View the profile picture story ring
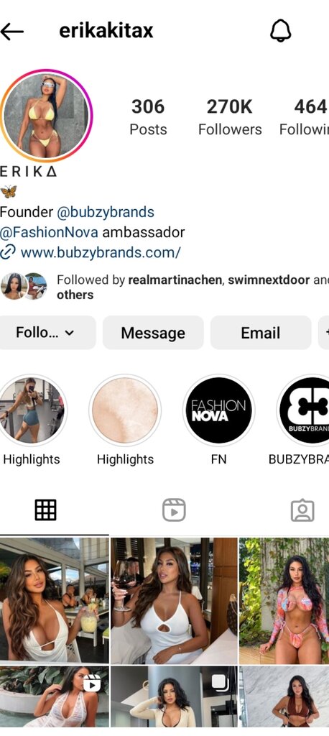This screenshot has height=736, width=329. pos(46,116)
